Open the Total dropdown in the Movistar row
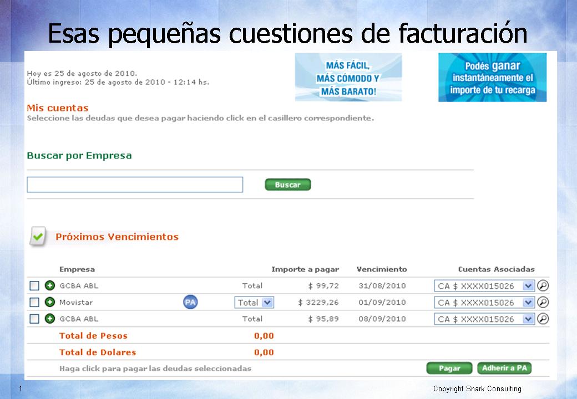Screen dimensions: 577x399 click(x=254, y=303)
